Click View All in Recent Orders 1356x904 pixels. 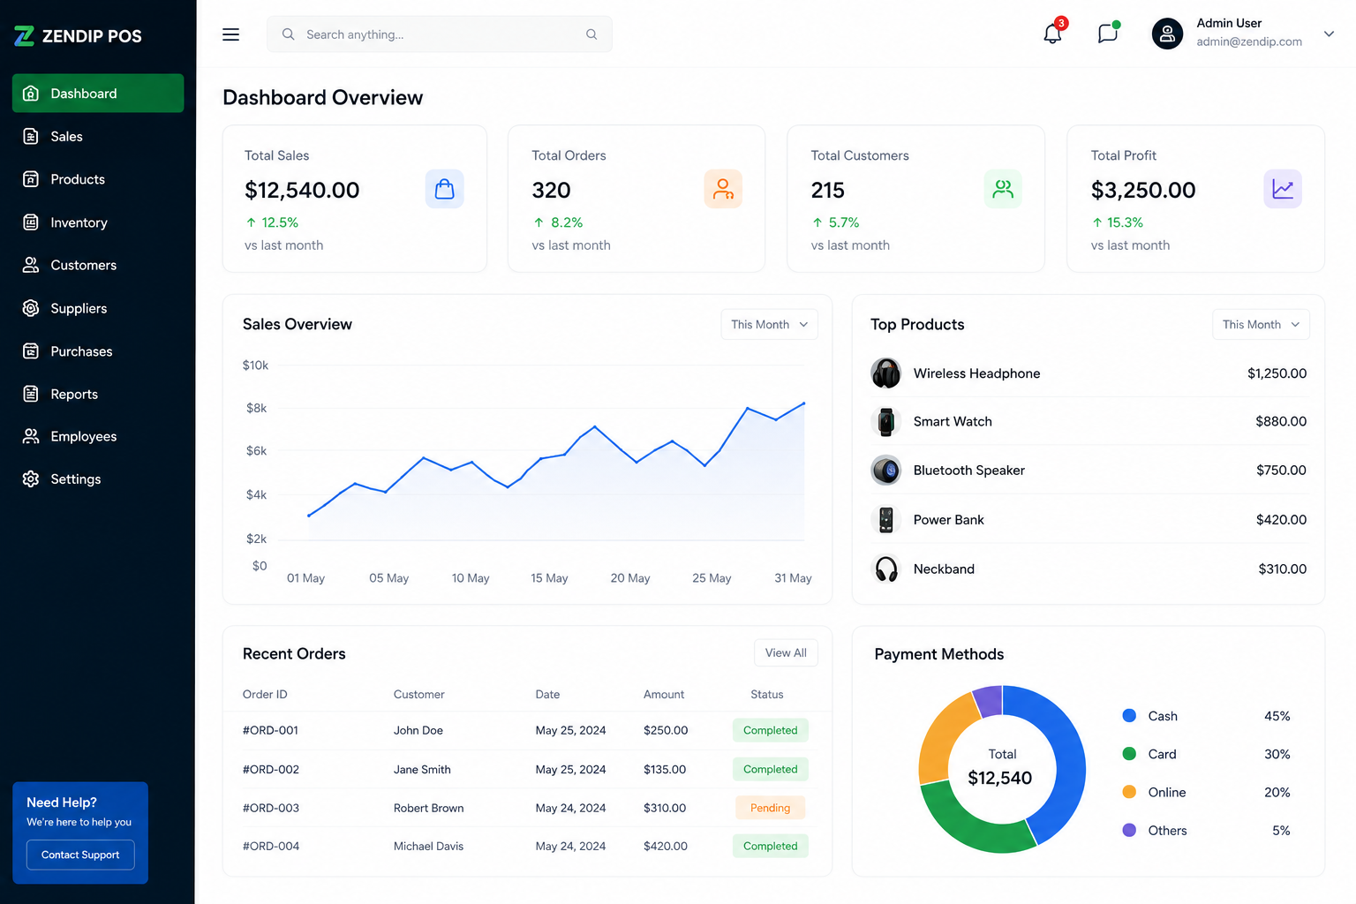786,652
